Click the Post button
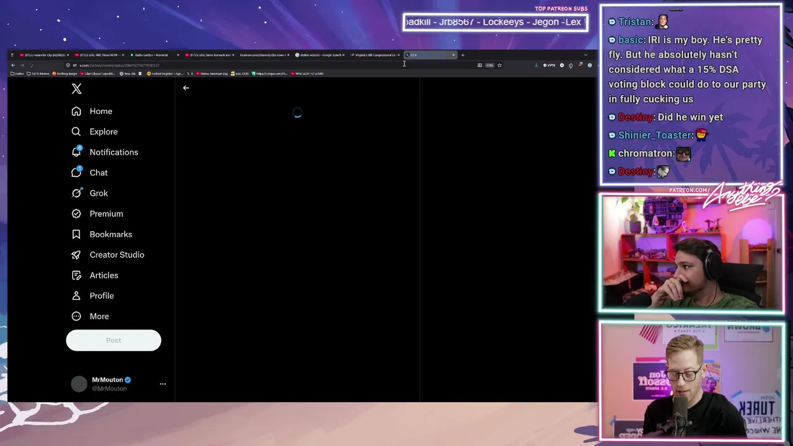This screenshot has height=446, width=793. click(113, 340)
